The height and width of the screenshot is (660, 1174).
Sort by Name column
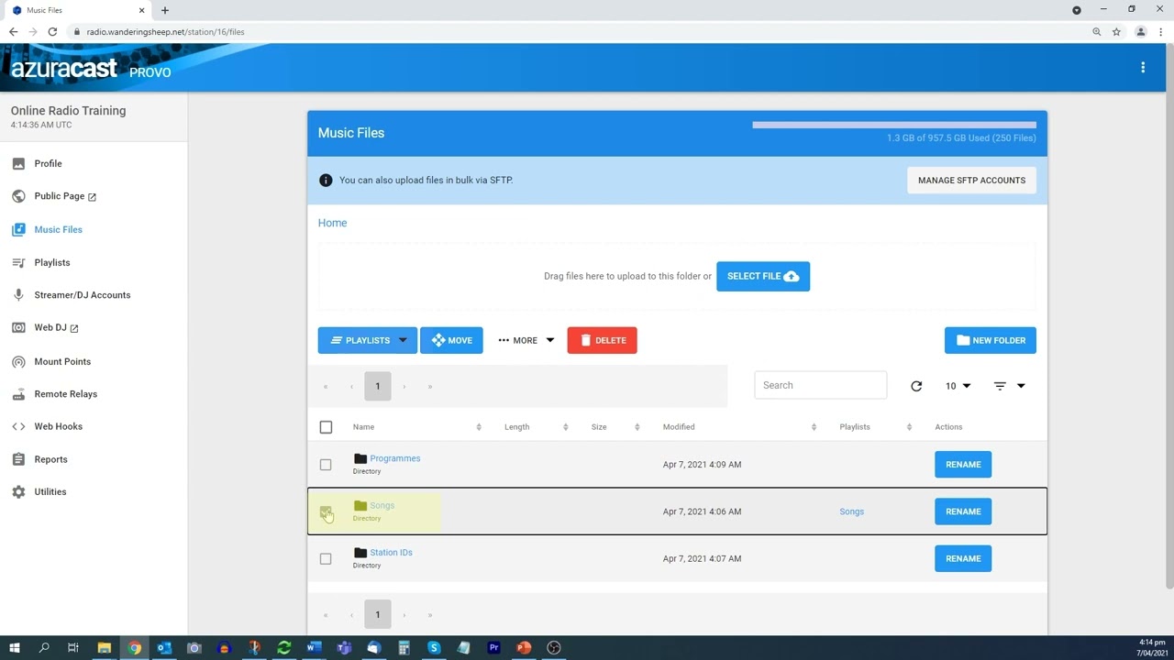click(x=417, y=427)
